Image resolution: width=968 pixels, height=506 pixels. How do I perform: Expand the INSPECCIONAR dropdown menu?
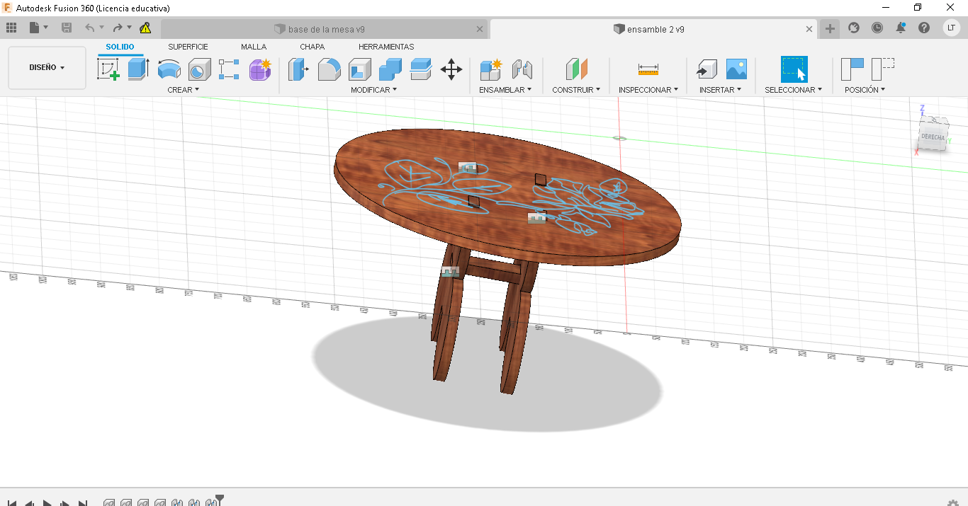pyautogui.click(x=648, y=90)
